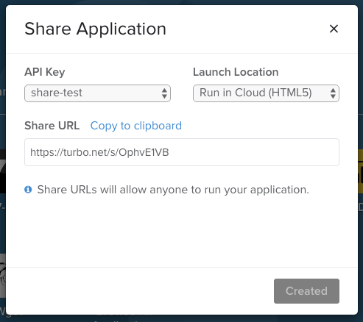
Task: Click the Launch Location label
Action: click(236, 72)
